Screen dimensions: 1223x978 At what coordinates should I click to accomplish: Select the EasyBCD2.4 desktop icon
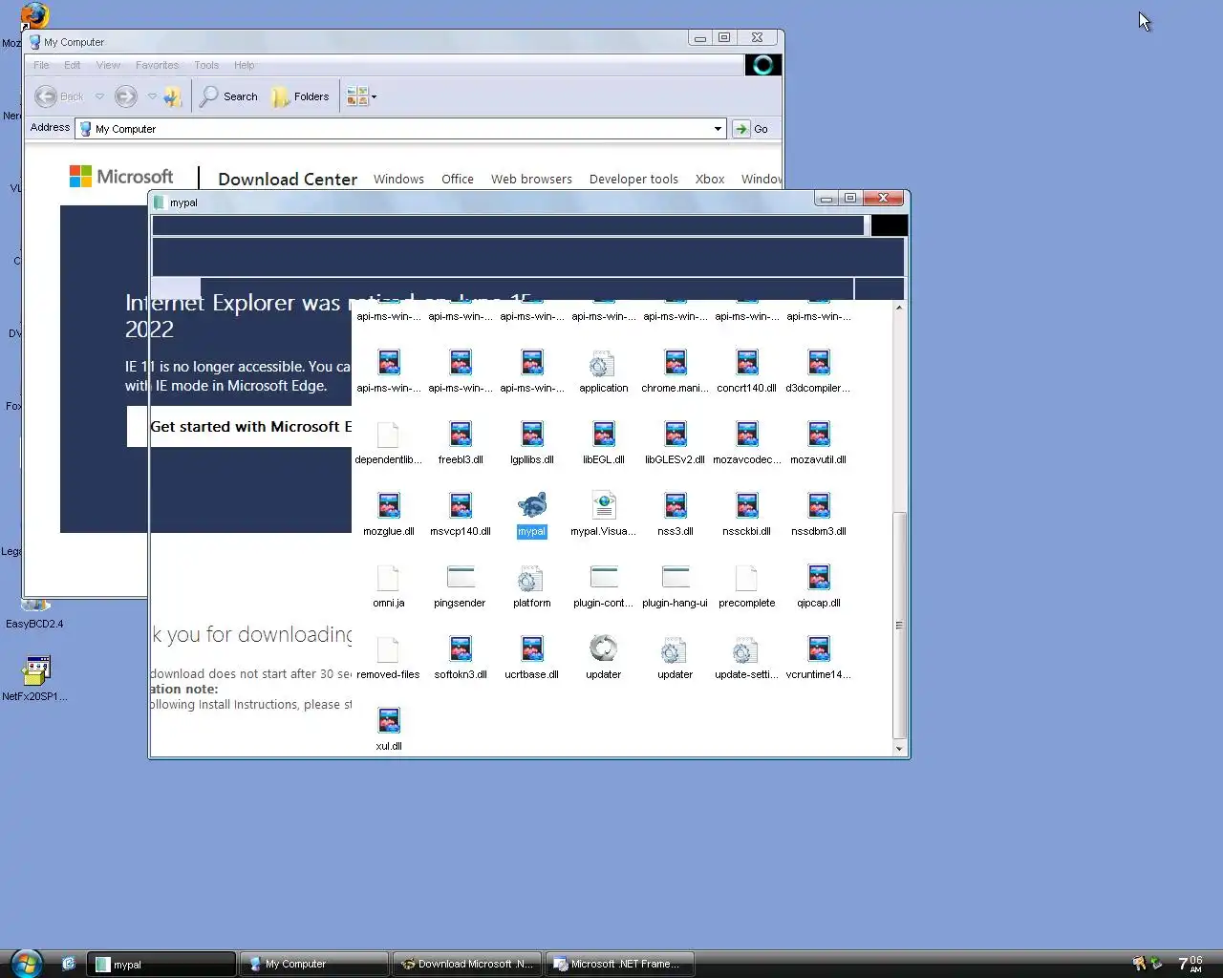pos(35,613)
